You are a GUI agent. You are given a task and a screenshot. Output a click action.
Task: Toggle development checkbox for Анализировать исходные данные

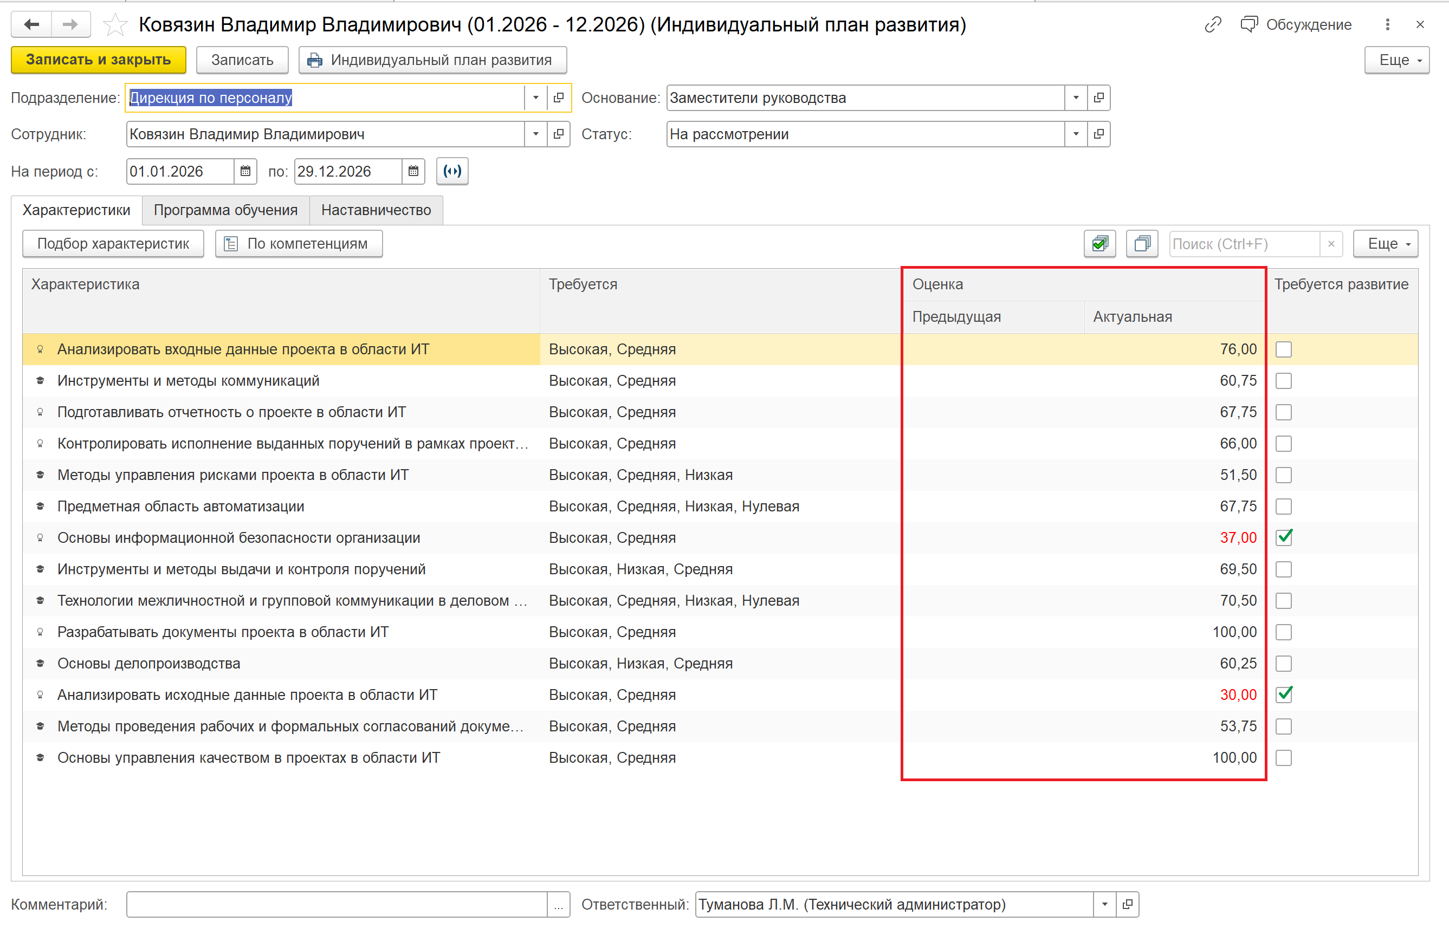click(1284, 695)
